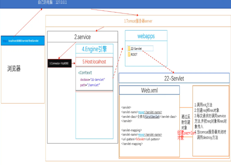
Task: Select the '2.创建req和res对象' step
Action: (207, 110)
